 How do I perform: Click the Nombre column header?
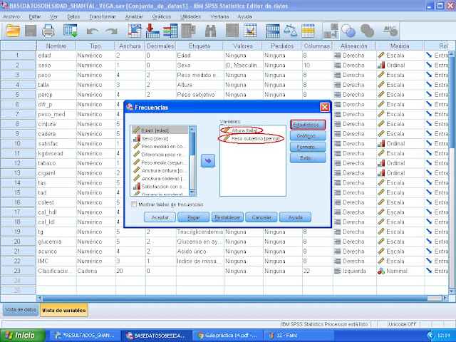tap(56, 46)
